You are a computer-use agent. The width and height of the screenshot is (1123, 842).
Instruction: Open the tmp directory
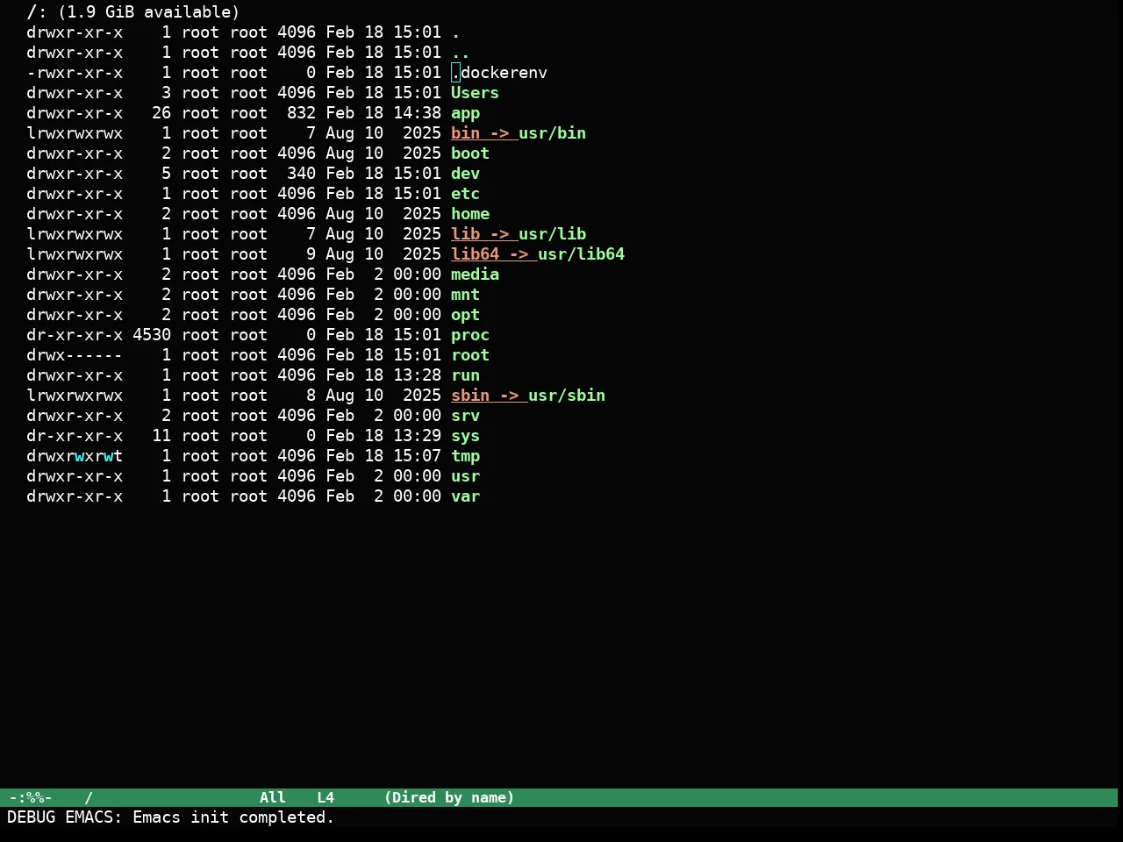pyautogui.click(x=465, y=456)
